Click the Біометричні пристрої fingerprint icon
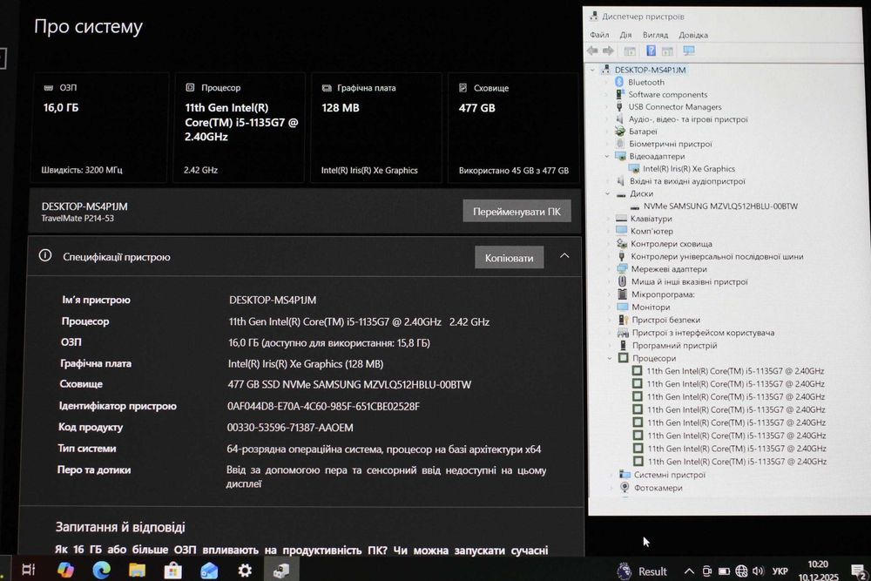This screenshot has height=581, width=871. click(x=620, y=144)
